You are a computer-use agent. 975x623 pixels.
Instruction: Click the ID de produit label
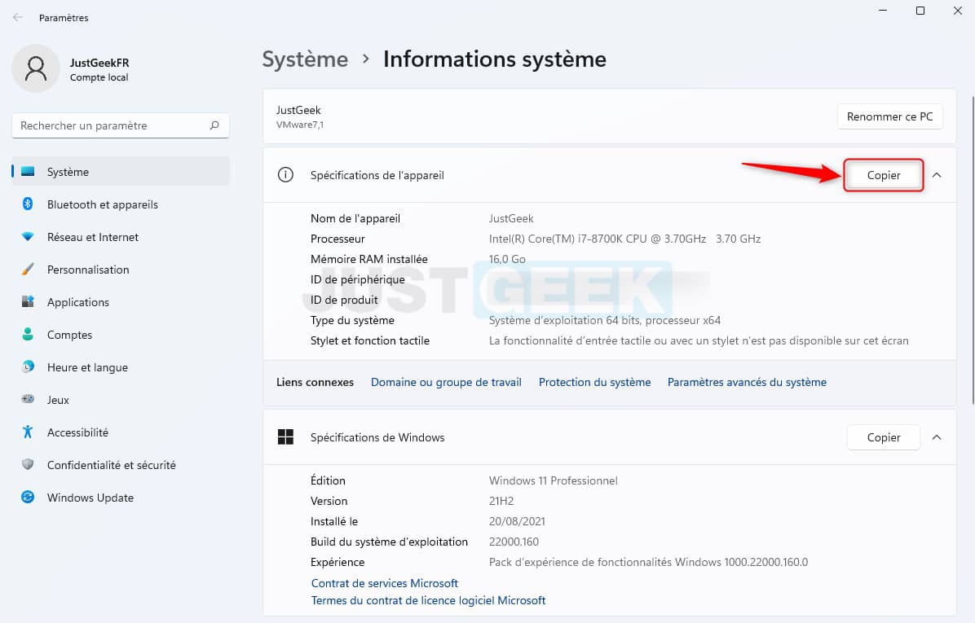pos(344,300)
